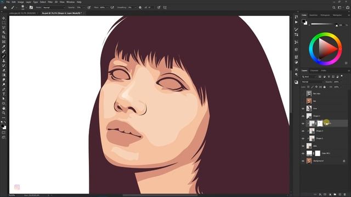Viewport: 351px width, 197px height.
Task: Click the brightness slider in Color panel
Action: 325,24
